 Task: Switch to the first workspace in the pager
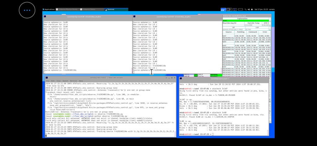click(224, 9)
